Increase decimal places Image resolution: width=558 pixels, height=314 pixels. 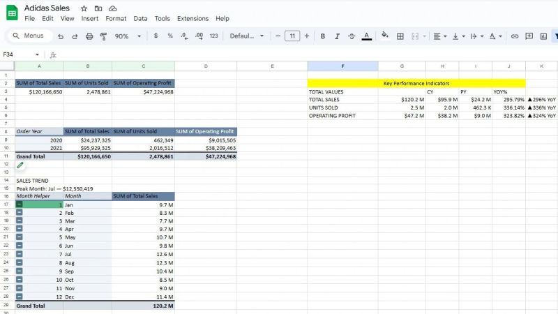199,36
